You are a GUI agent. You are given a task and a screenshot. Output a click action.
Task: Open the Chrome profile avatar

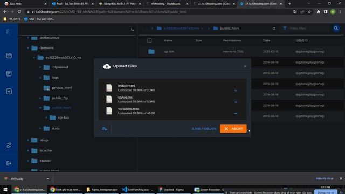(x=333, y=12)
